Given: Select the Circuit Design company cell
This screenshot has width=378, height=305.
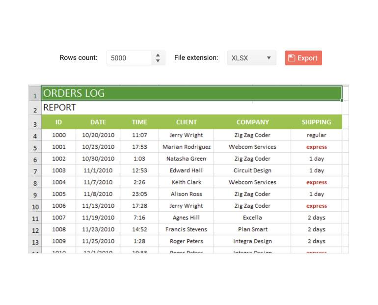Looking at the screenshot, I should 252,170.
